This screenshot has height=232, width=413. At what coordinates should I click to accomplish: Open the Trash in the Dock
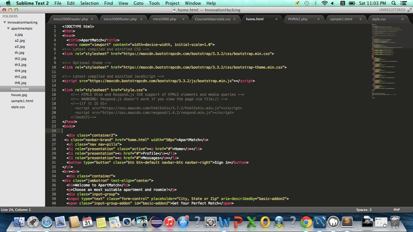[x=395, y=222]
